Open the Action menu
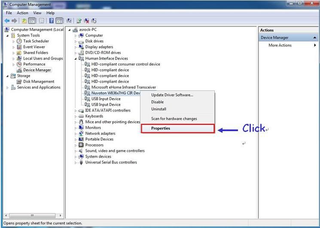The width and height of the screenshot is (320, 228). tap(22, 13)
